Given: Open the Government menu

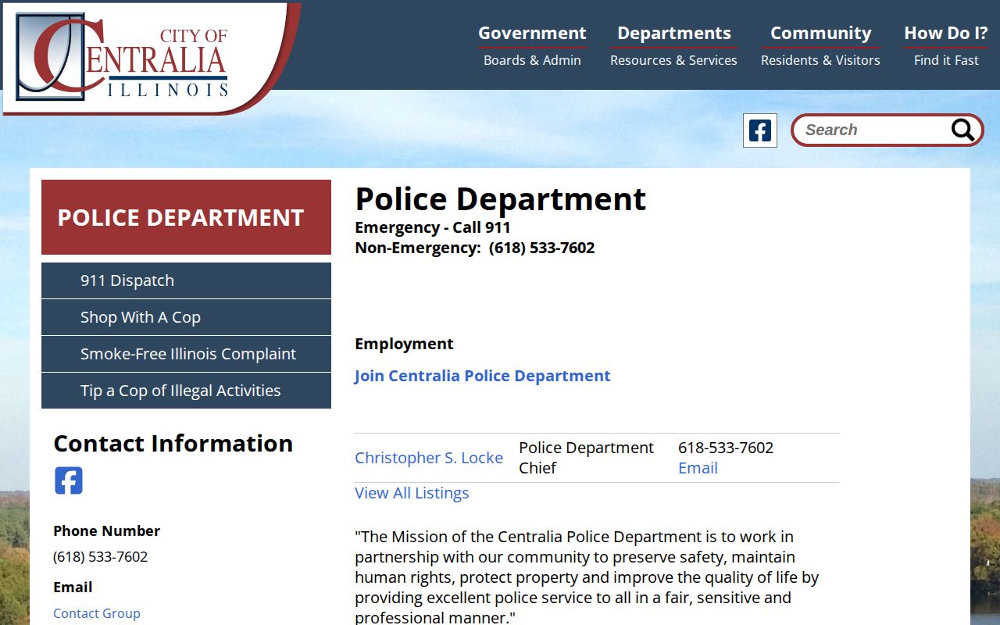Looking at the screenshot, I should click(x=532, y=45).
